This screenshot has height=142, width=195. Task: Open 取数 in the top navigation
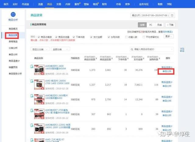pos(160,4)
